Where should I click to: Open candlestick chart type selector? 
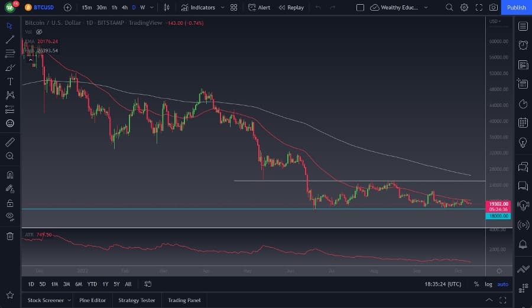coord(166,8)
